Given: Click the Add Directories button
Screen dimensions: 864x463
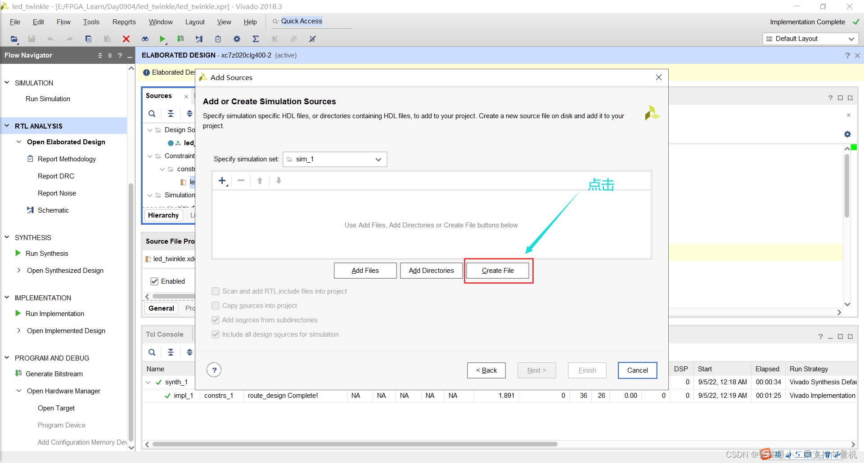Looking at the screenshot, I should pyautogui.click(x=431, y=271).
